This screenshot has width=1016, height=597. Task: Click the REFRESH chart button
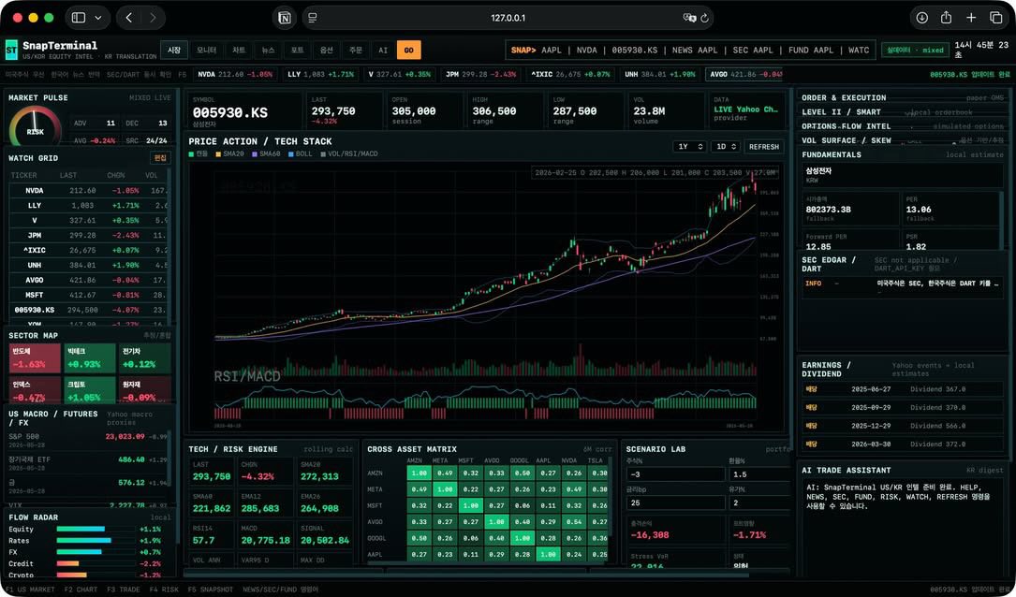coord(764,146)
